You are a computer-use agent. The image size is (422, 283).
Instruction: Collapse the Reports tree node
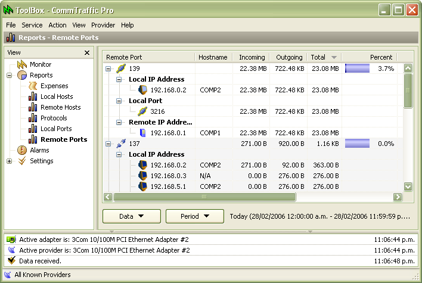tap(10, 75)
